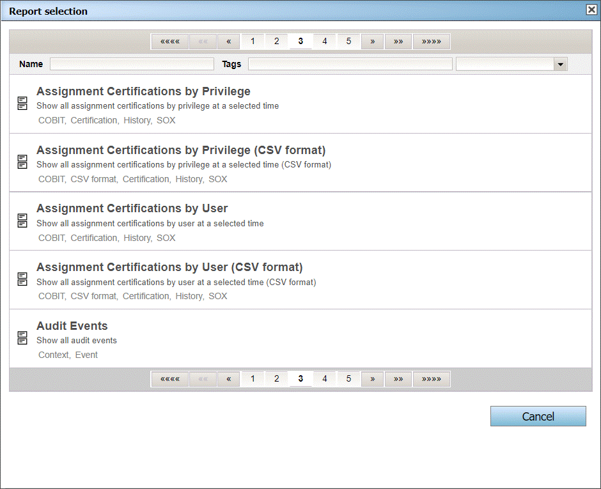Click icon next to Assignment Certifications by Privilege (CSV format)
Screen dimensions: 601x489
[22, 162]
